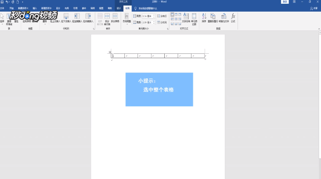321x179 pixels.
Task: Click the last table cell in row
Action: click(x=198, y=56)
